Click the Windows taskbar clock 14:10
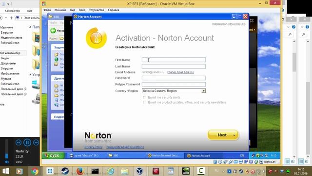This screenshot has width=312, height=176. pos(301,171)
